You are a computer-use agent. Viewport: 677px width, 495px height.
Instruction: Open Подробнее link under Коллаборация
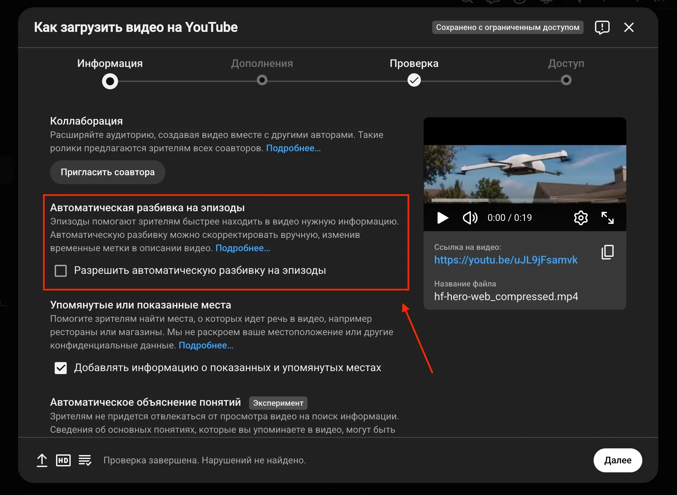(293, 148)
